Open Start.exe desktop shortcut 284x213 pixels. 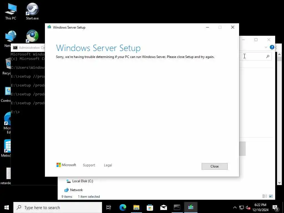click(x=32, y=12)
